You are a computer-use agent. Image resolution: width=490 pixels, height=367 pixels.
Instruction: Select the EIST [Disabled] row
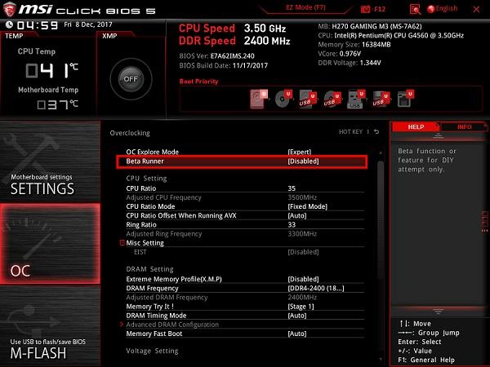[x=245, y=252]
